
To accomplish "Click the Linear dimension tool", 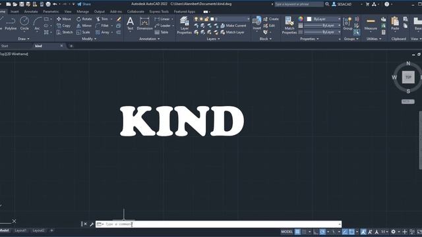I will click(x=162, y=19).
